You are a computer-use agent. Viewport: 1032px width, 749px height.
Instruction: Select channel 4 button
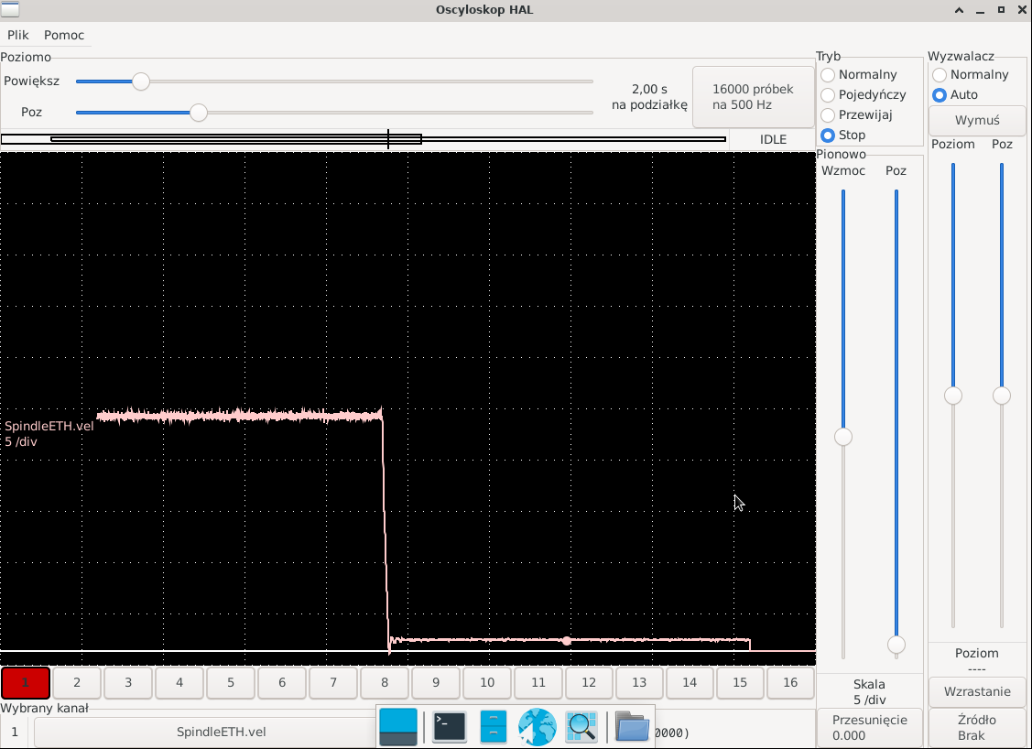pos(179,682)
